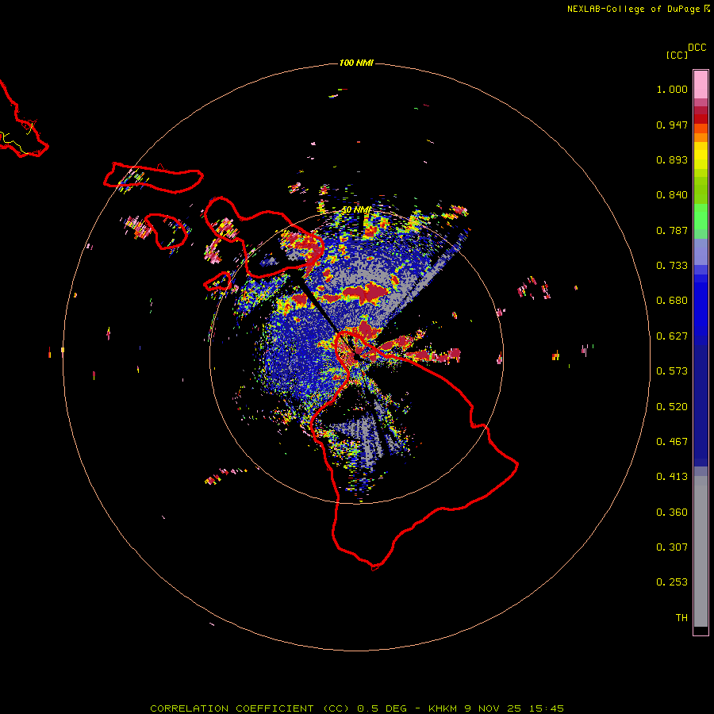Click the 0.360 scale value
714x714 pixels.
click(x=672, y=512)
